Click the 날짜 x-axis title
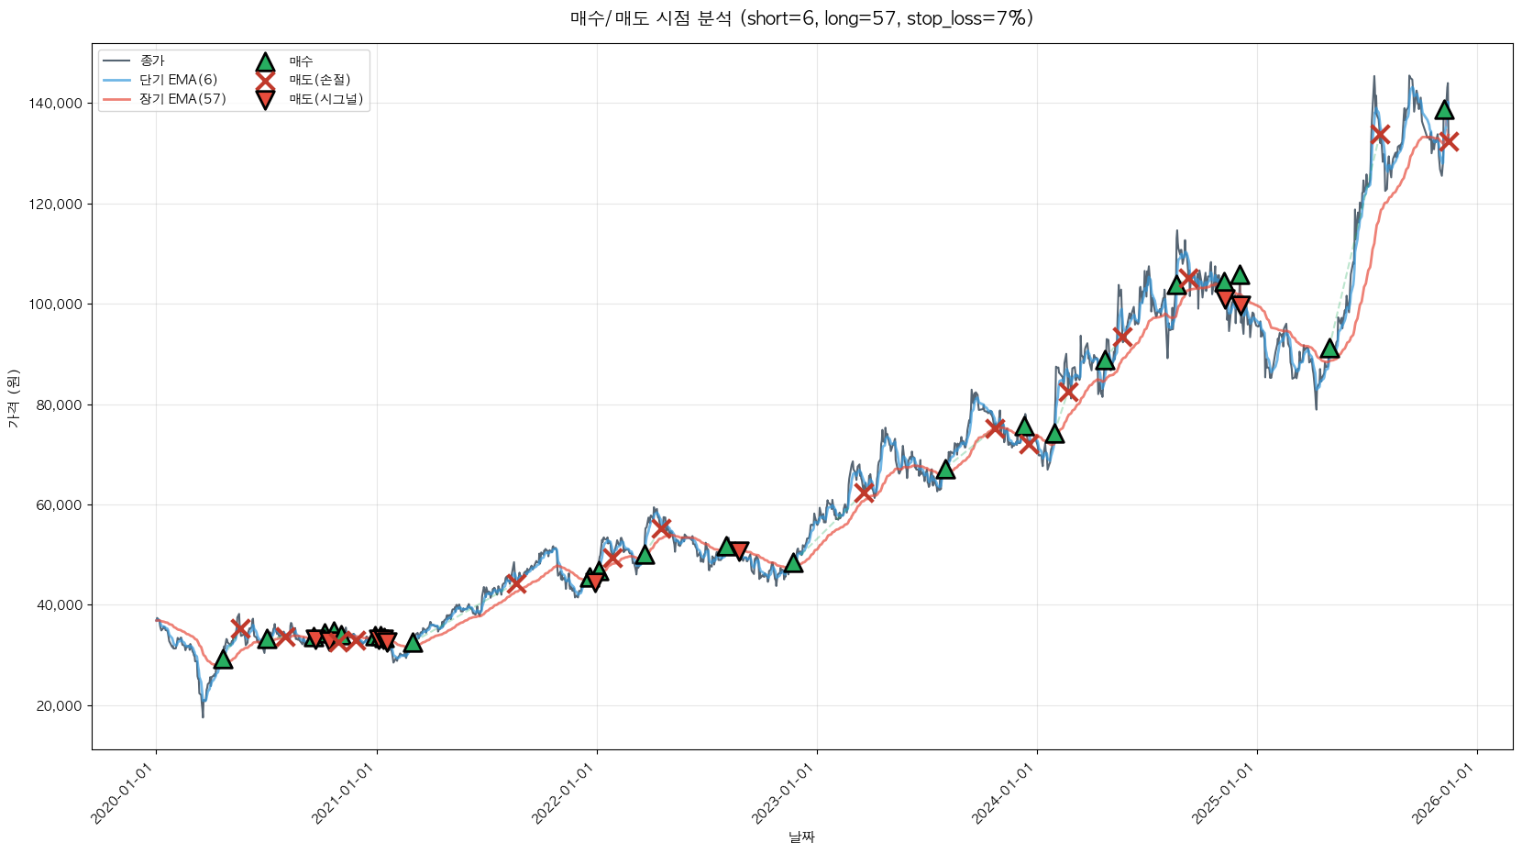This screenshot has height=853, width=1522. [801, 836]
